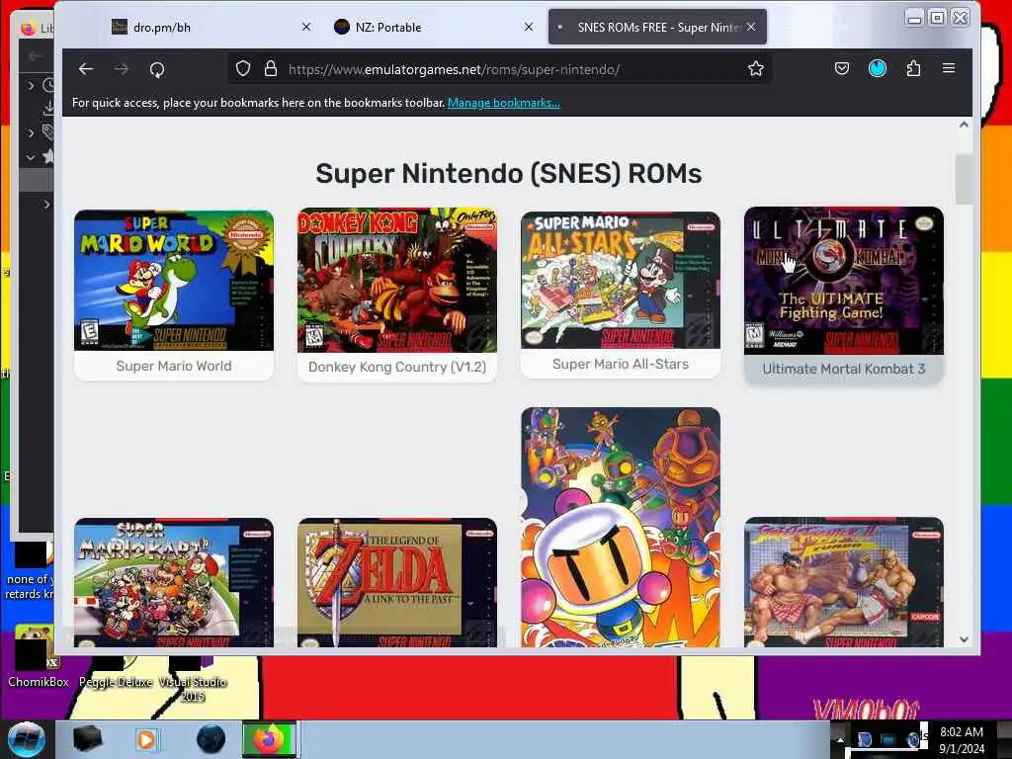This screenshot has width=1012, height=759.
Task: Click the back arrow in Library window
Action: click(36, 56)
